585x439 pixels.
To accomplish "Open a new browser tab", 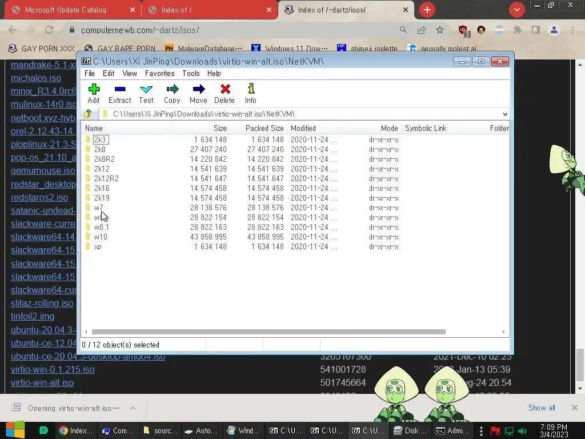I will pyautogui.click(x=427, y=10).
